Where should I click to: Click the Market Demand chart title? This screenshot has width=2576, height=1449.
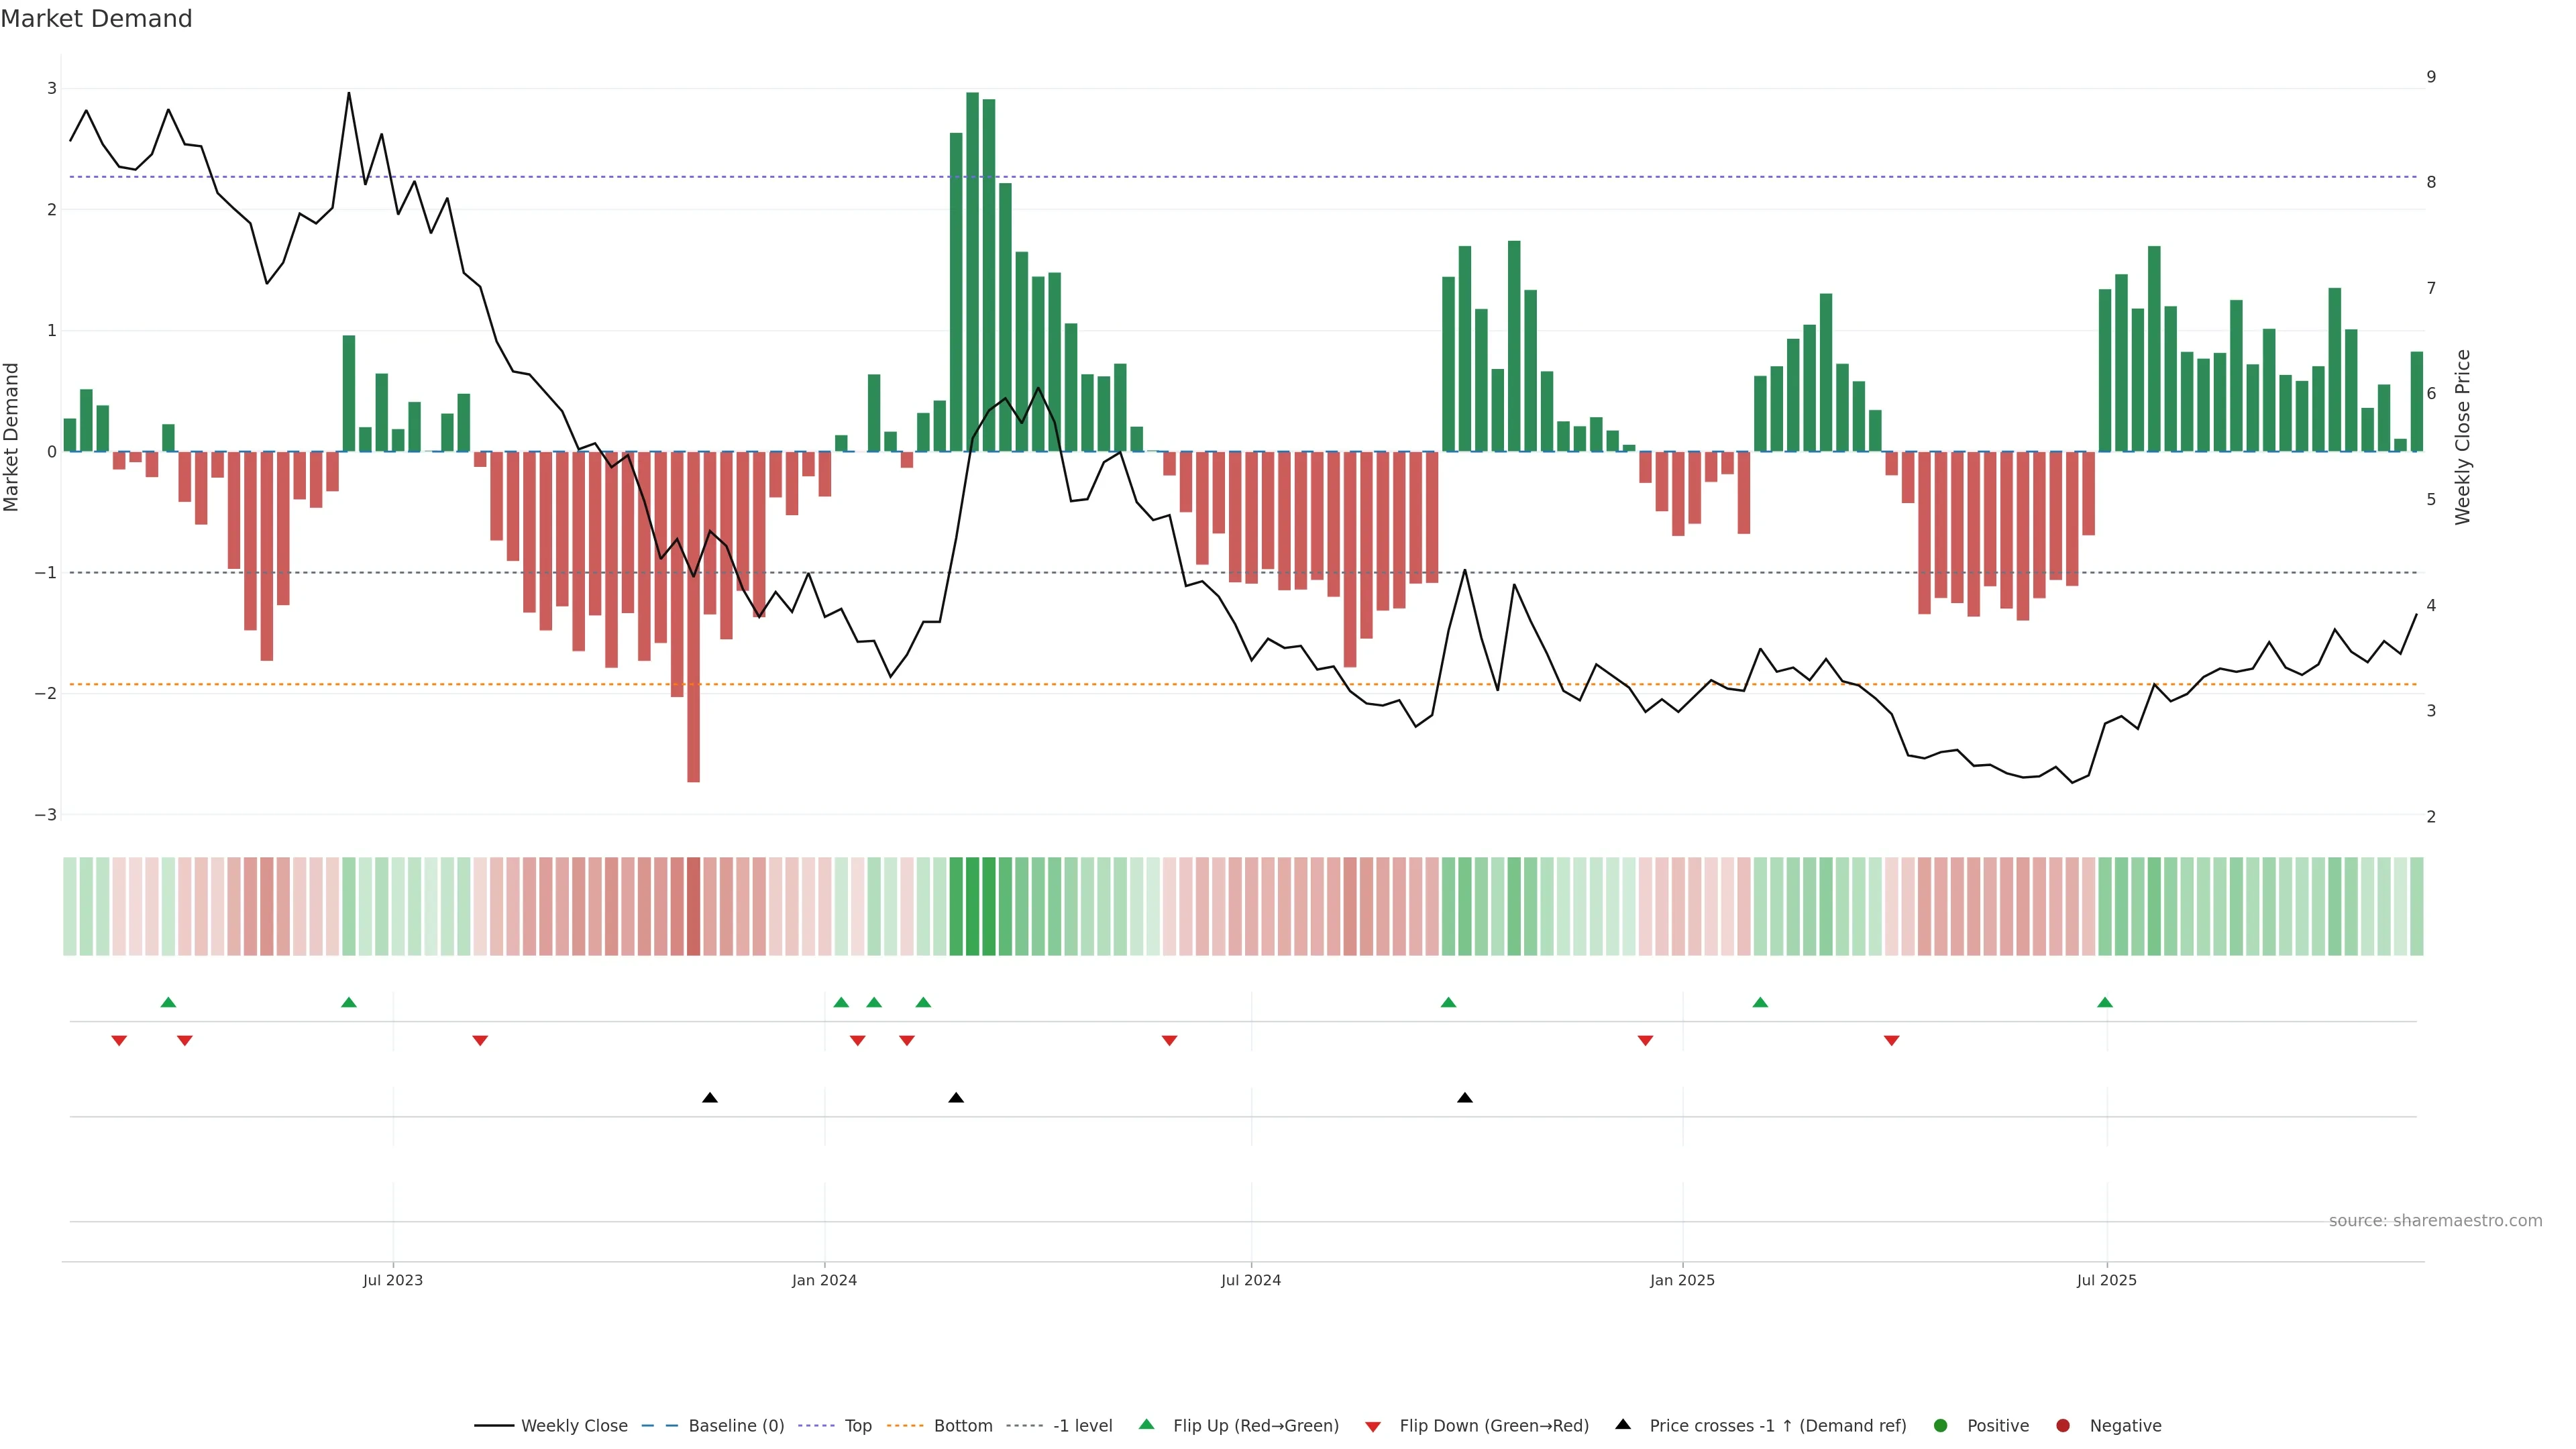point(96,19)
